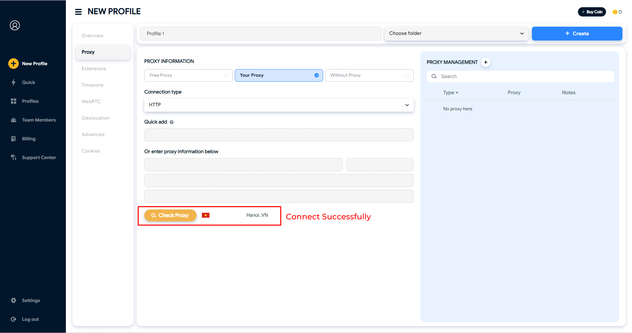Choose the Without Proxy radio option
632x333 pixels.
[x=407, y=75]
